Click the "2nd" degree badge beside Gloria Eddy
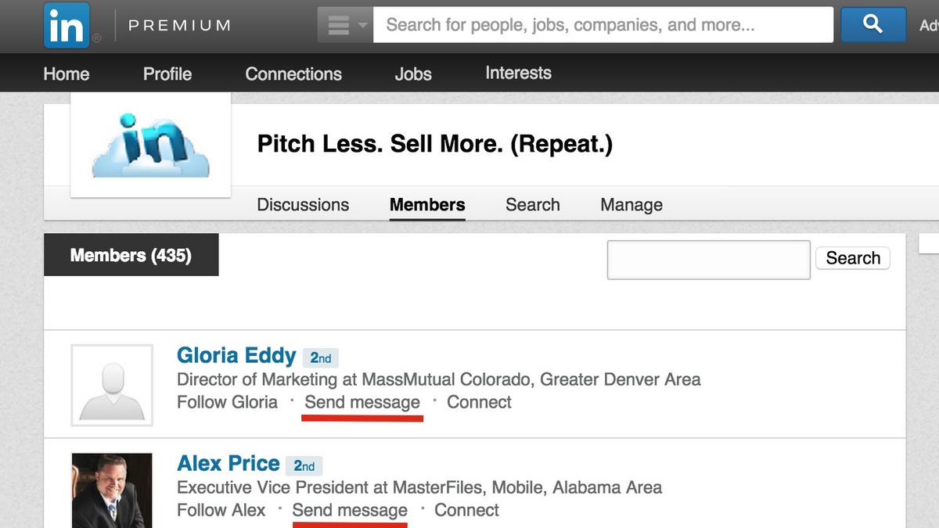This screenshot has height=528, width=939. pyautogui.click(x=320, y=357)
